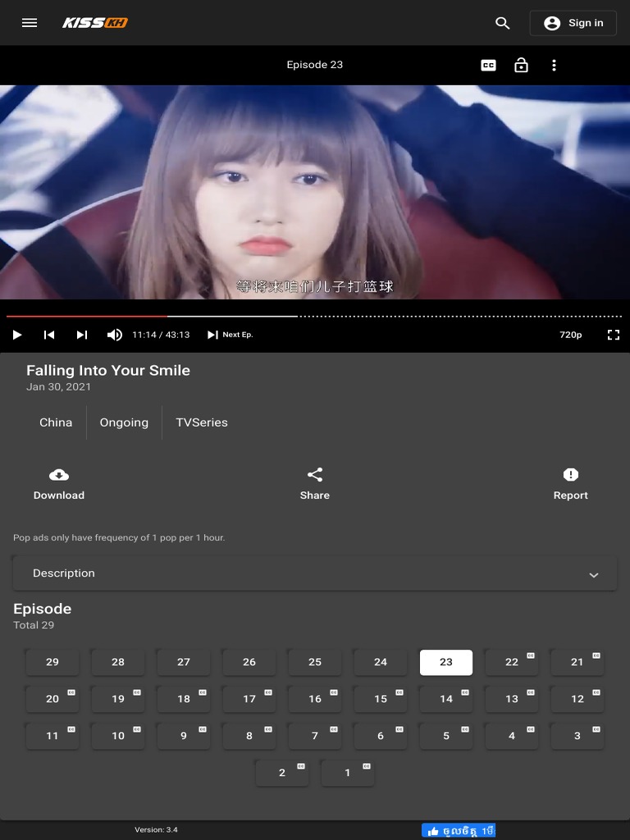Open episode 14
This screenshot has height=840, width=630.
click(x=446, y=699)
